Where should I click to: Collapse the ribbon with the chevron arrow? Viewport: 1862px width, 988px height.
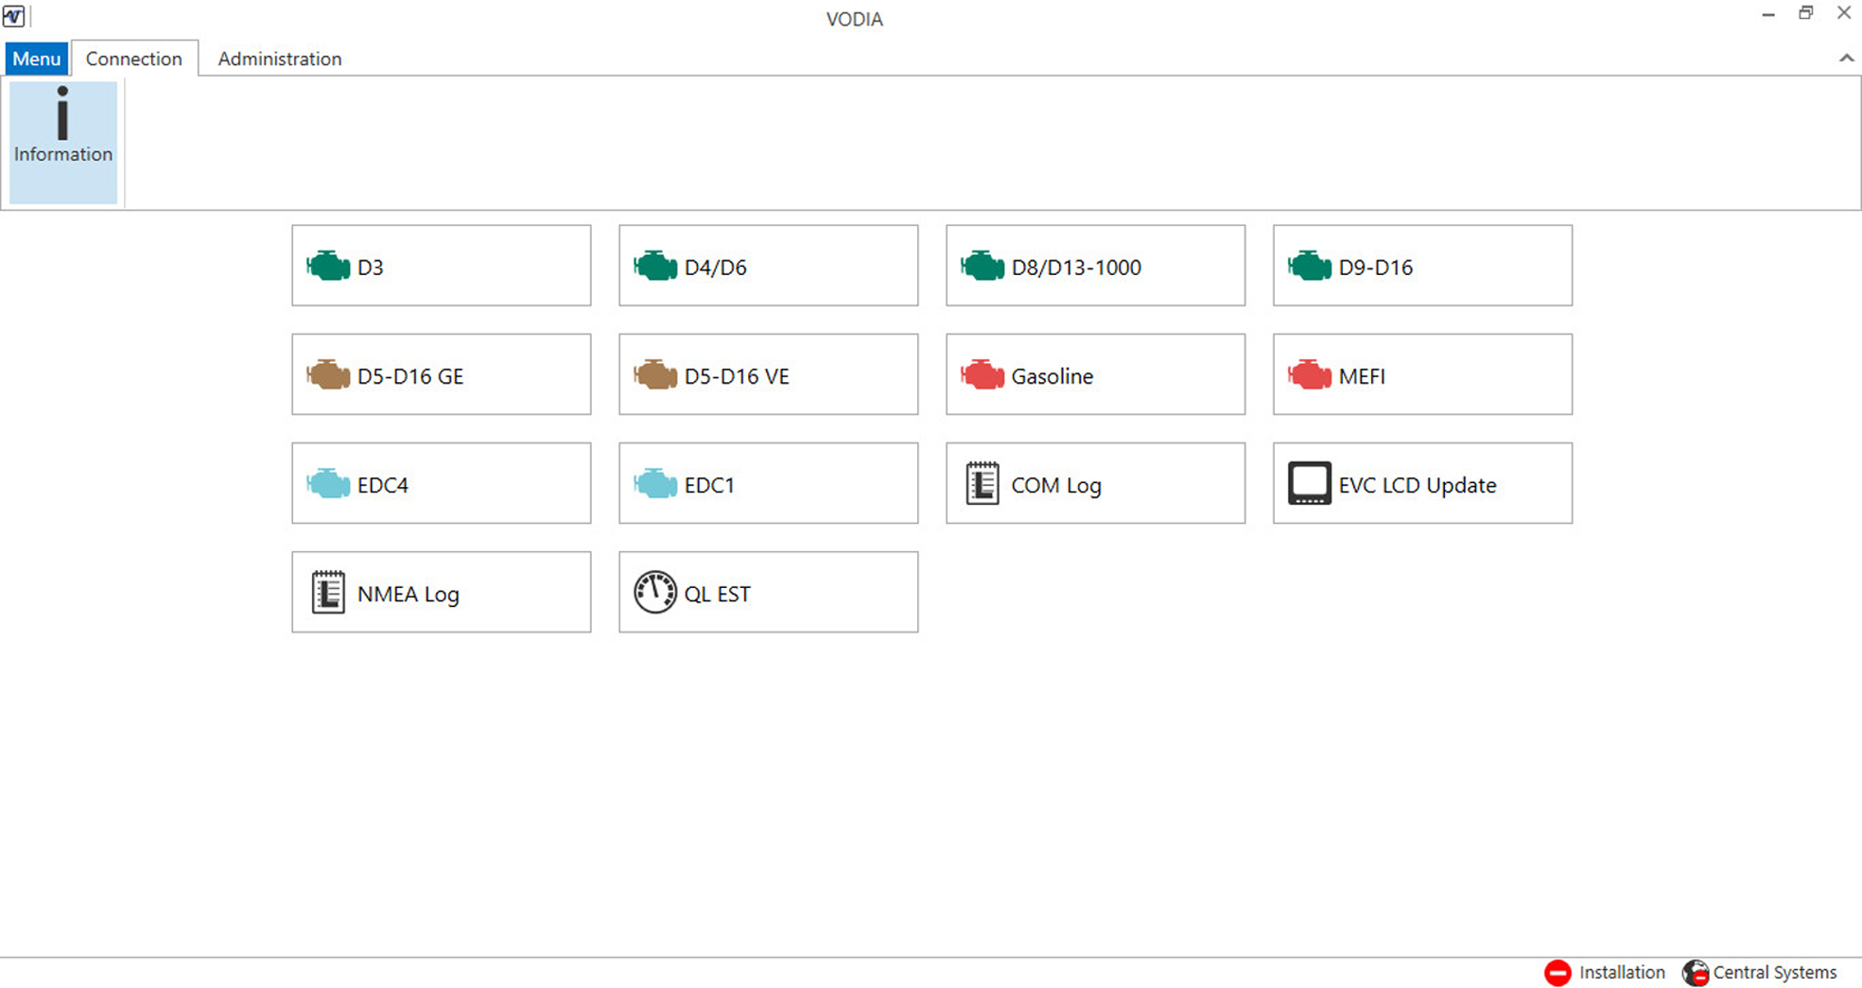[x=1846, y=59]
